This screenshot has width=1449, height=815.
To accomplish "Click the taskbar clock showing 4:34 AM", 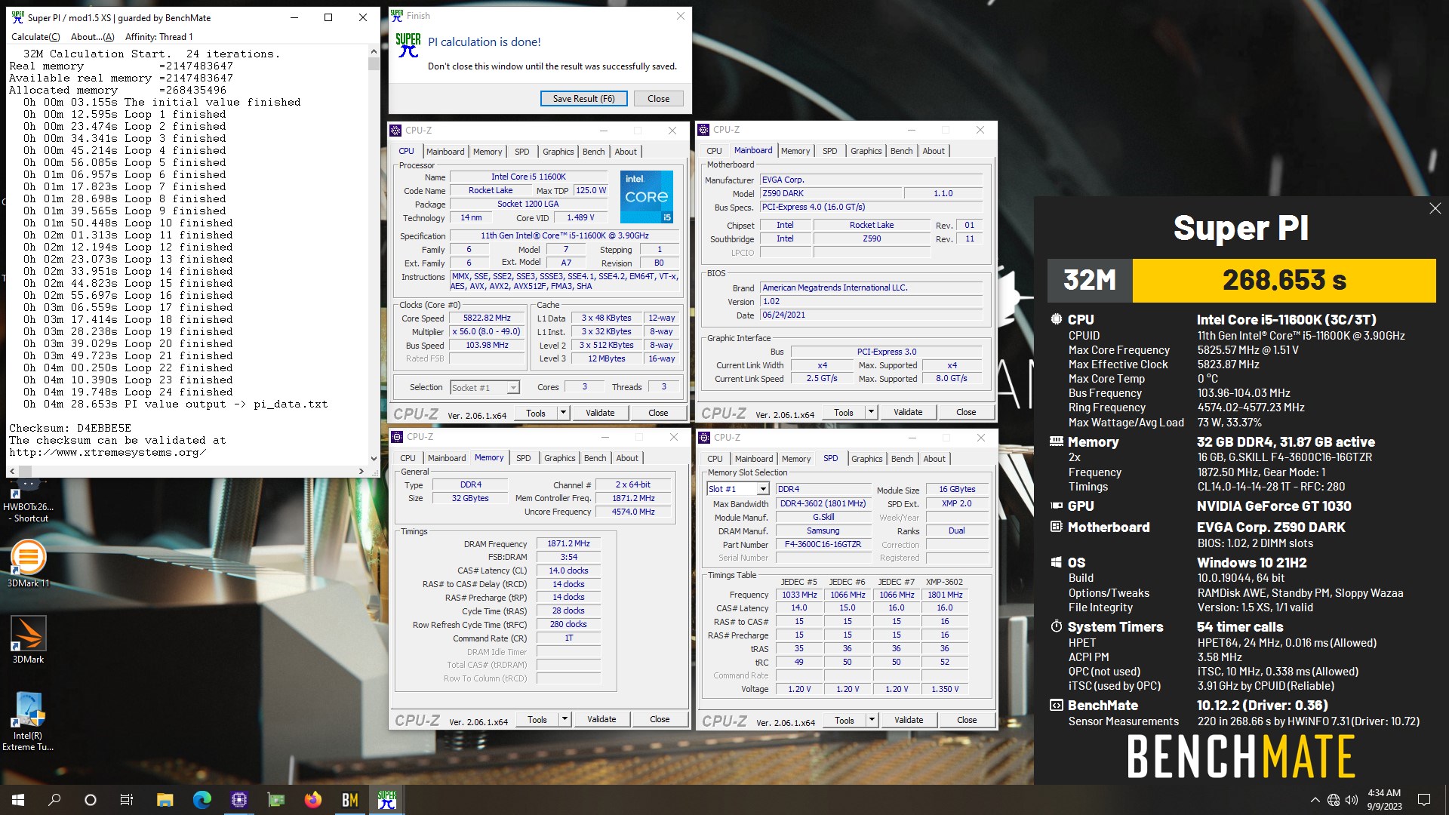I will coord(1384,800).
